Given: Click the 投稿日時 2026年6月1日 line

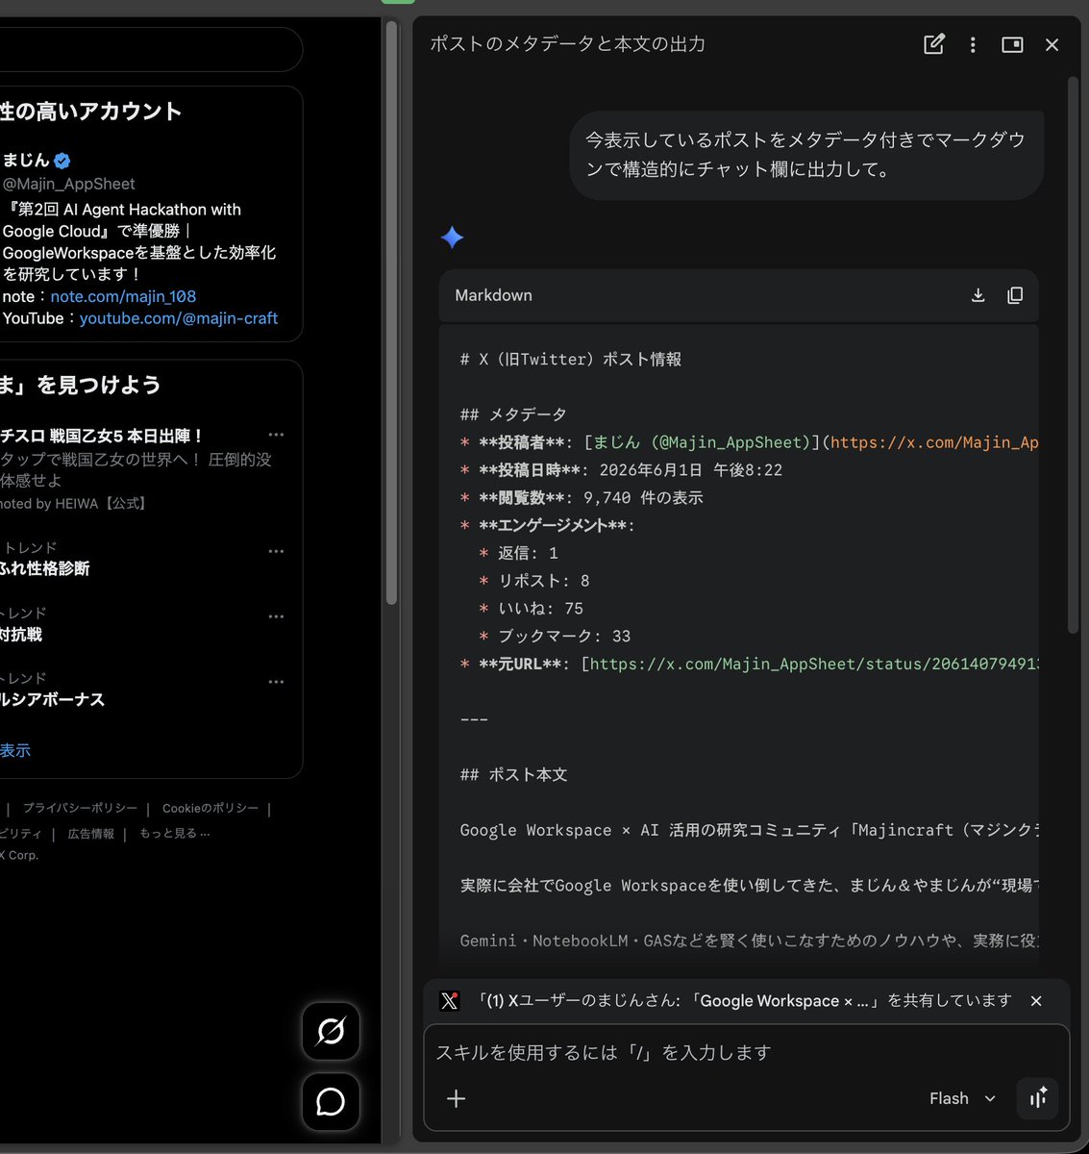Looking at the screenshot, I should coord(621,470).
